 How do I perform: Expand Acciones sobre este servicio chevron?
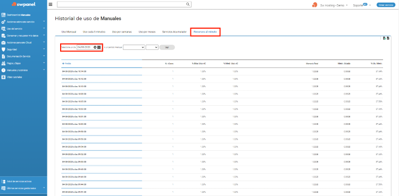pos(44,21)
